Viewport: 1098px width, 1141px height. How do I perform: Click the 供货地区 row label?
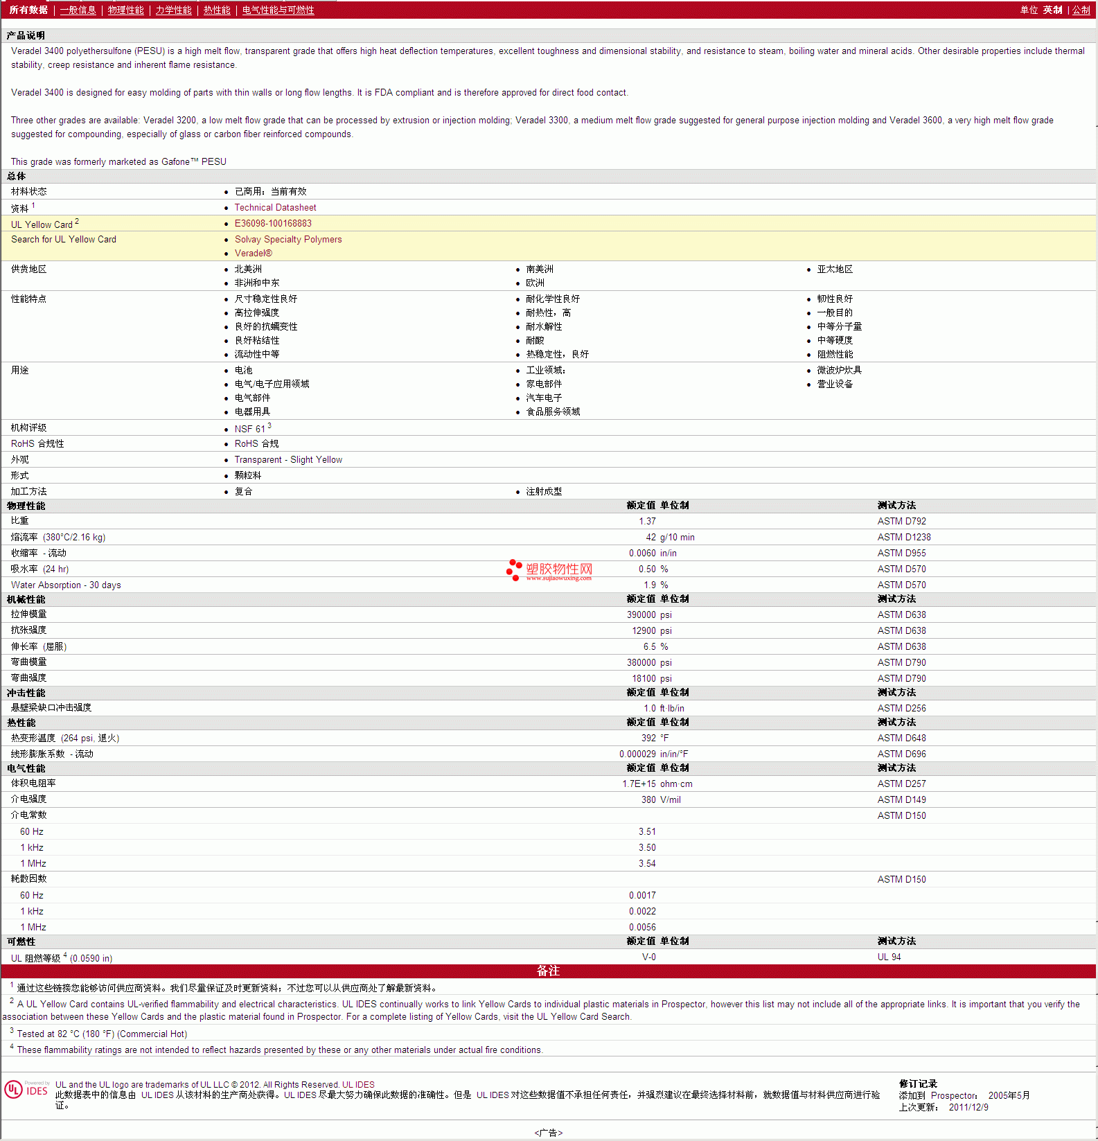point(29,269)
